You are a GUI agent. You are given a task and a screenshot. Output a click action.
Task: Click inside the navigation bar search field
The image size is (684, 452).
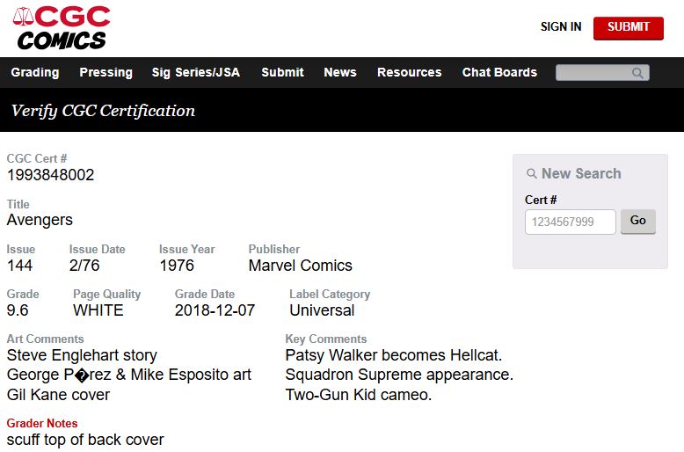(593, 73)
